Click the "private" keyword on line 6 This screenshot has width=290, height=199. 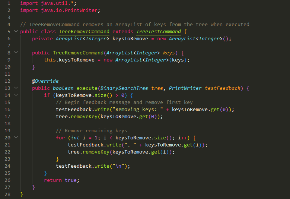point(42,39)
